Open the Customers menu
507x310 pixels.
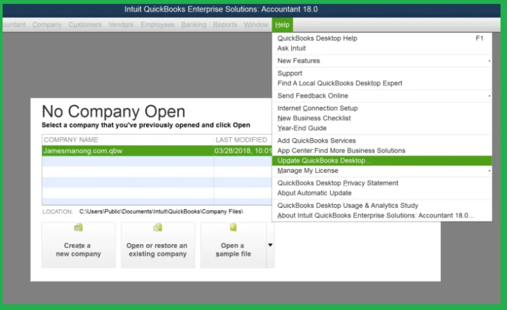point(85,24)
